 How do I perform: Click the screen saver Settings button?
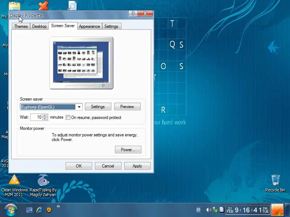(x=98, y=107)
